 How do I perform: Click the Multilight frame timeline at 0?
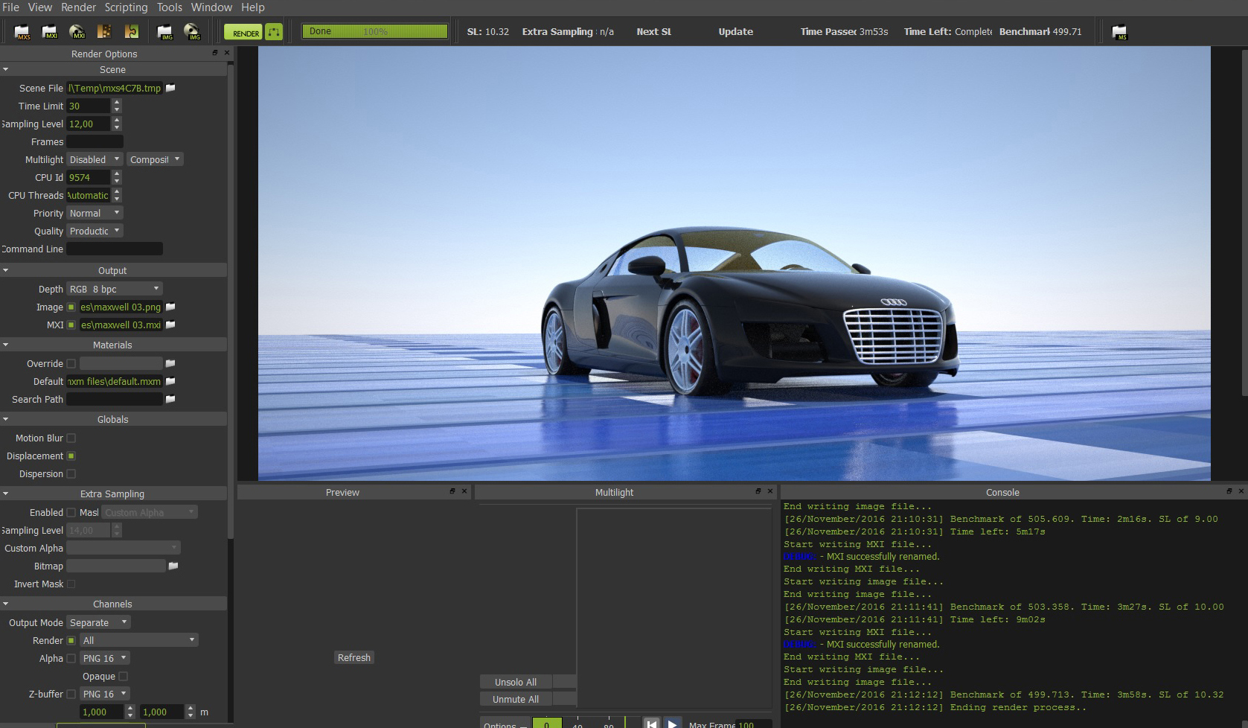(x=547, y=724)
